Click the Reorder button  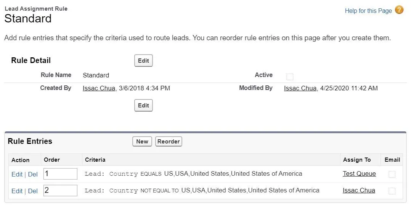(169, 142)
